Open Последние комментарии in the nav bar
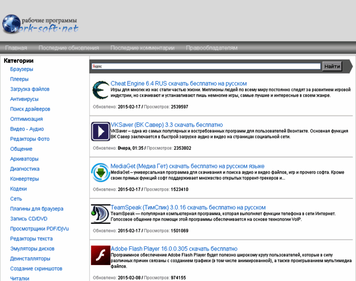This screenshot has width=356, height=281. [142, 48]
